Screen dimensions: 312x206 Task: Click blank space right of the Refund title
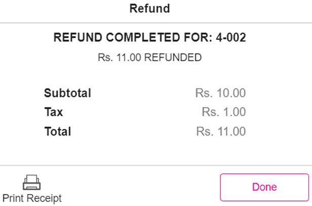pos(243,9)
